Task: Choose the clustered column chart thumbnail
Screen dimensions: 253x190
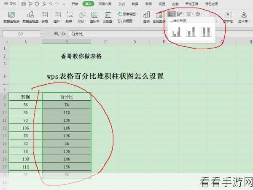Action: [x=176, y=32]
